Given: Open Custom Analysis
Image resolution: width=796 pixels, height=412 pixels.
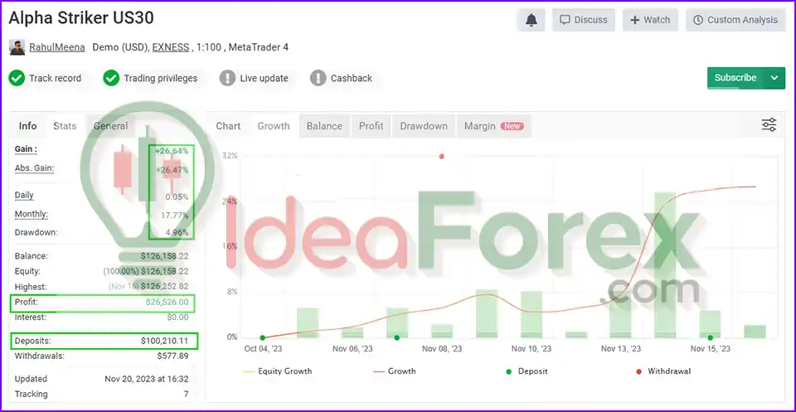Looking at the screenshot, I should (735, 20).
